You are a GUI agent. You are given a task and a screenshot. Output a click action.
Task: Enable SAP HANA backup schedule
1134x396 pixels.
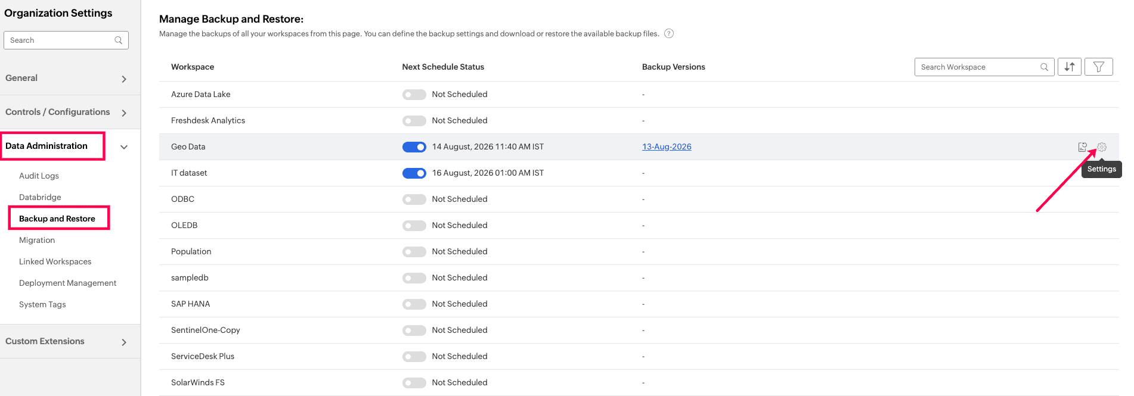pos(414,304)
